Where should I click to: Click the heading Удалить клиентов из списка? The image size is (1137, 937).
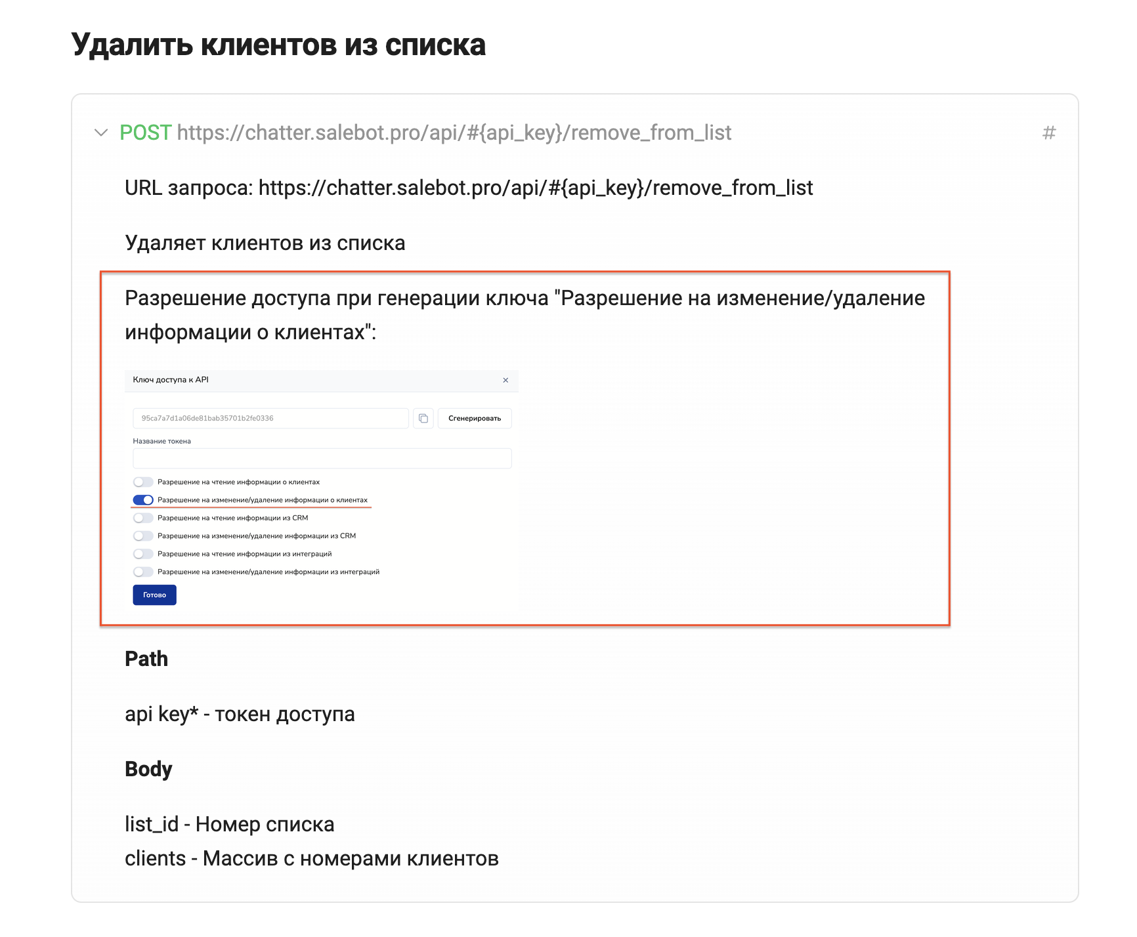pyautogui.click(x=278, y=45)
